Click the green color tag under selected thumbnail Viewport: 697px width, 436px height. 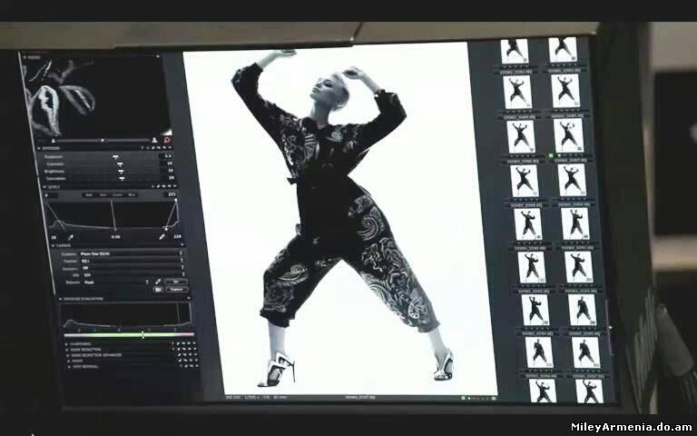pos(551,155)
